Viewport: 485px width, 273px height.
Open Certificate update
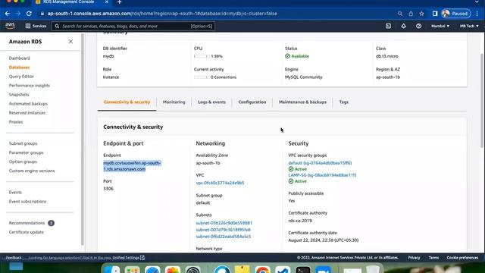click(27, 232)
